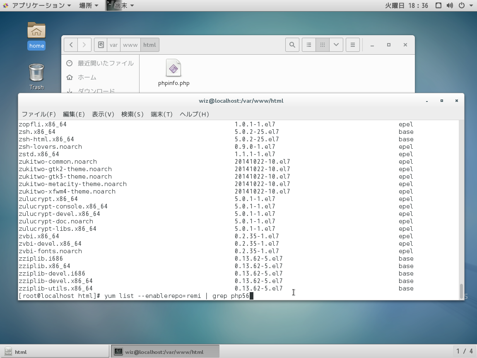
Task: Open the 端末(T) terminal menu
Action: pos(161,114)
